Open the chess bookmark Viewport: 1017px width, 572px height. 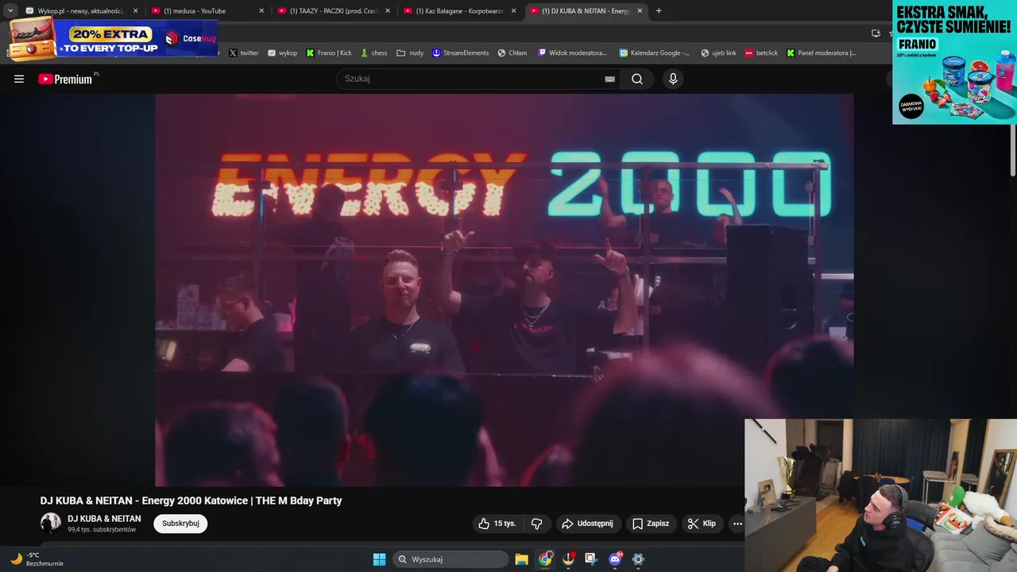tap(374, 53)
